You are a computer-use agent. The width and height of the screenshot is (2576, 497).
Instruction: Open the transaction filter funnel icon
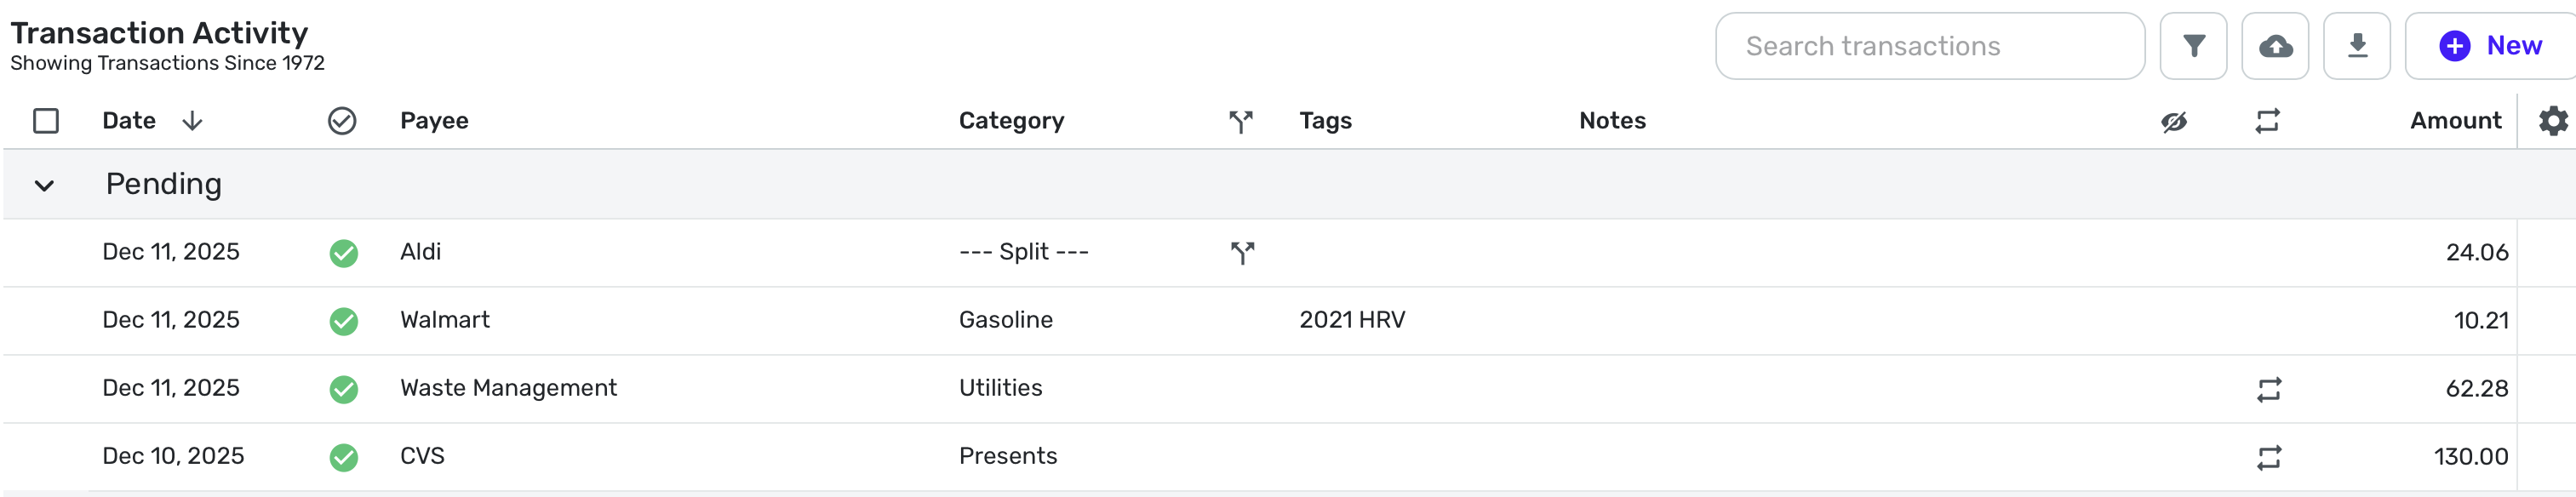[2193, 46]
